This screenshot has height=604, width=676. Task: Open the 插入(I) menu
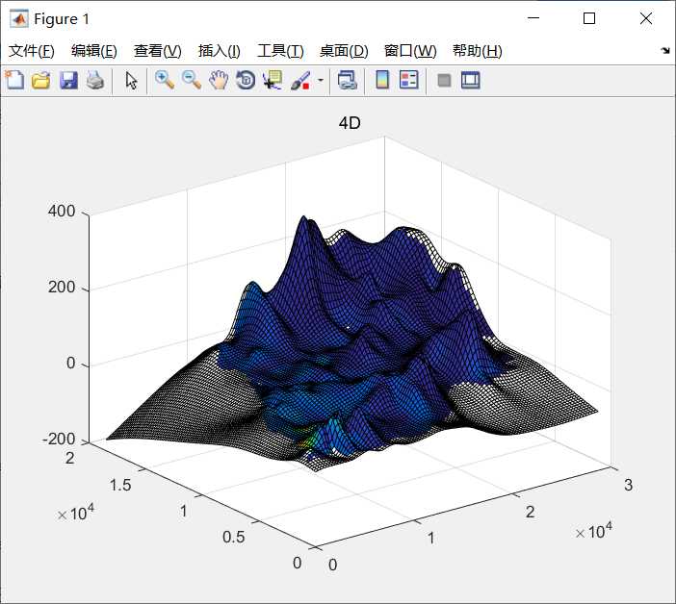[219, 51]
